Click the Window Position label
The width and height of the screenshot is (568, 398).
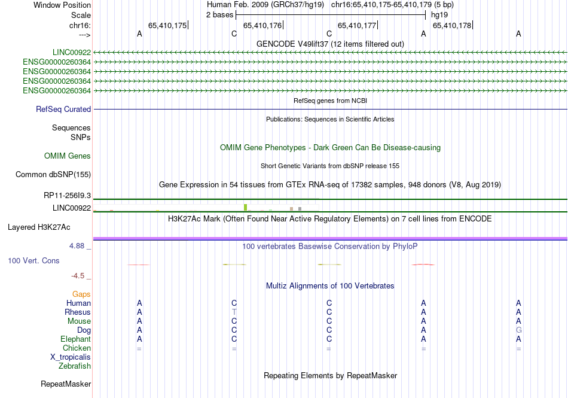[62, 5]
